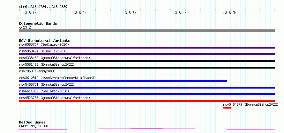The image size is (284, 133).
Task: Click the gray 6q23.2 cytogenetic band bar
Action: pyautogui.click(x=147, y=31)
